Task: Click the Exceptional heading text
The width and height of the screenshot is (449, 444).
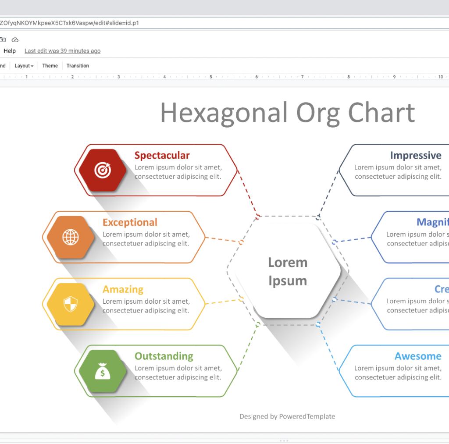Action: [x=130, y=222]
